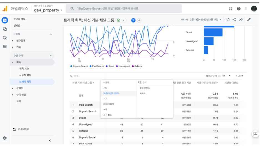
Task: Open 보고서 개요 in sidebar
Action: point(19,19)
